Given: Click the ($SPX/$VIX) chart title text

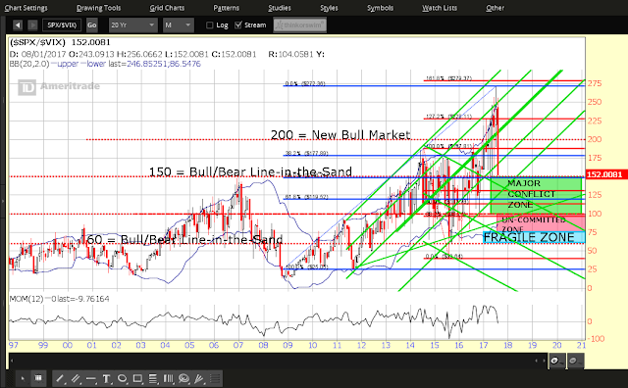Looking at the screenshot, I should coord(37,42).
